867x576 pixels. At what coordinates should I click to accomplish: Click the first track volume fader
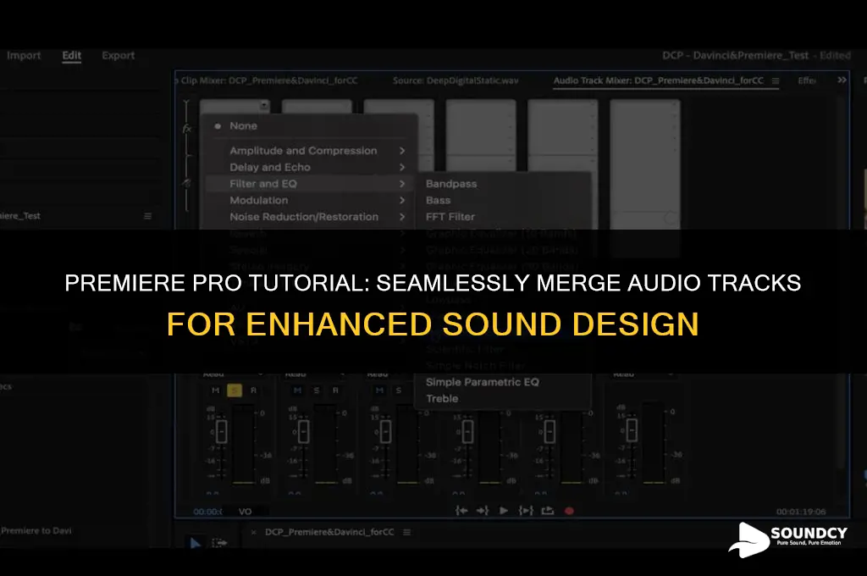221,432
